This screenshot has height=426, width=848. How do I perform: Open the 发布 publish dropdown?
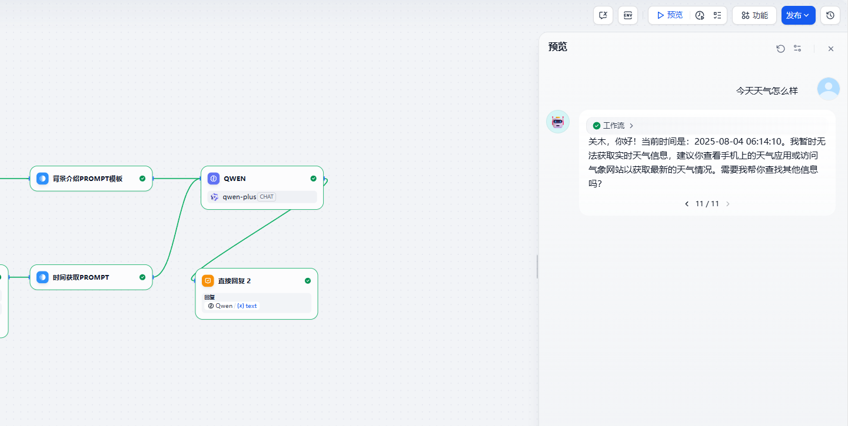tap(798, 15)
